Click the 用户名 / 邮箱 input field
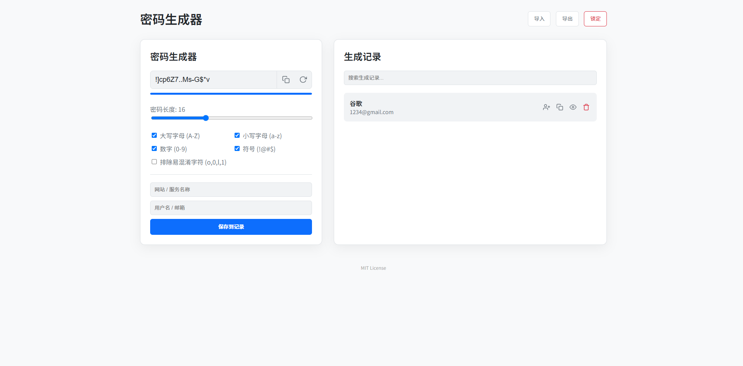Image resolution: width=743 pixels, height=366 pixels. pos(231,208)
